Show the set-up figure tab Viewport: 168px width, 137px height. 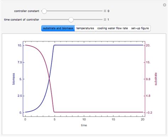[x=140, y=28]
